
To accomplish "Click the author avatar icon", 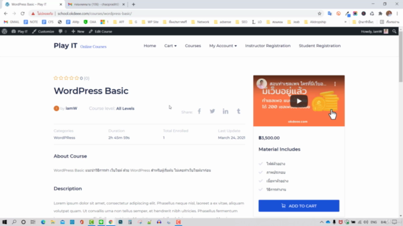I will pos(56,109).
